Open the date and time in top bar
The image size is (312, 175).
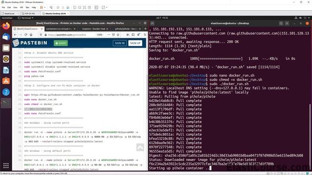[162, 18]
